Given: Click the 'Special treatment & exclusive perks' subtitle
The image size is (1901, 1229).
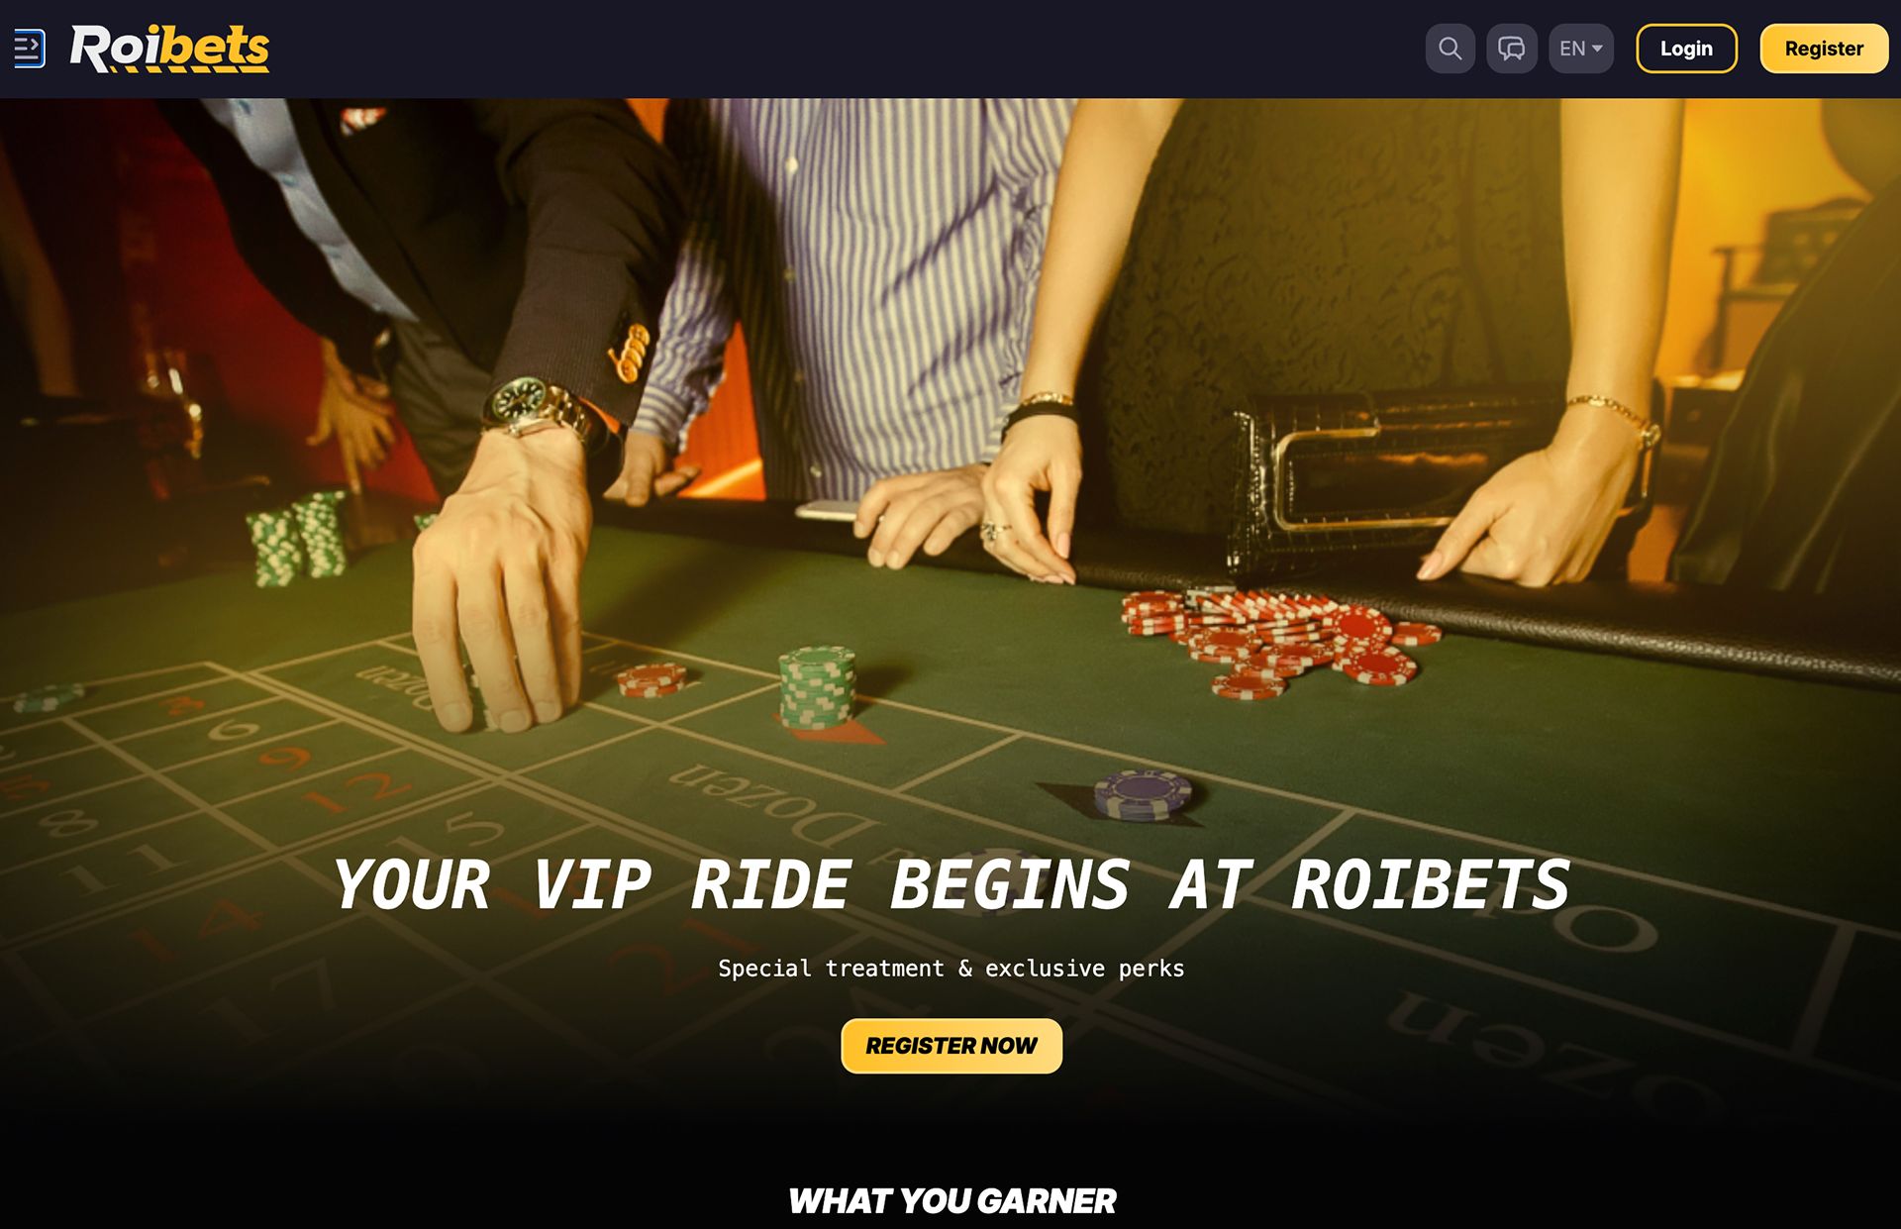Looking at the screenshot, I should (951, 969).
